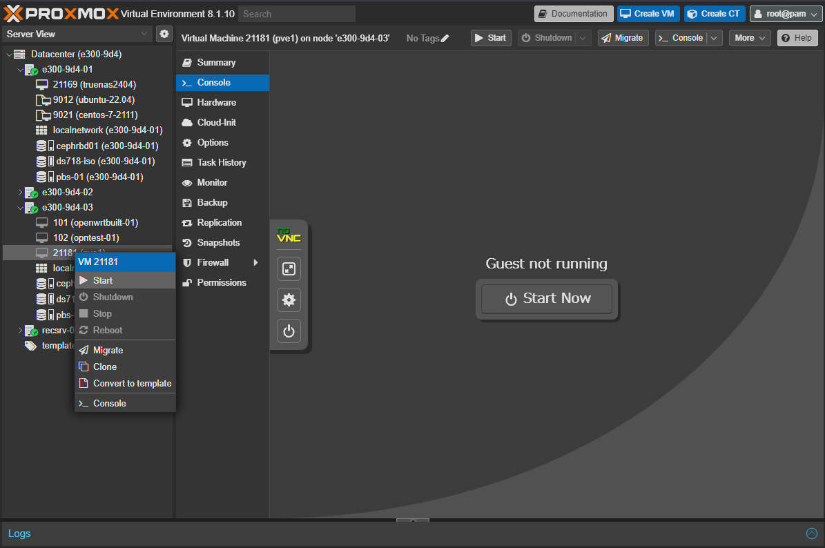Viewport: 825px width, 548px height.
Task: Expand node e300-9d4-02
Action: tap(20, 193)
